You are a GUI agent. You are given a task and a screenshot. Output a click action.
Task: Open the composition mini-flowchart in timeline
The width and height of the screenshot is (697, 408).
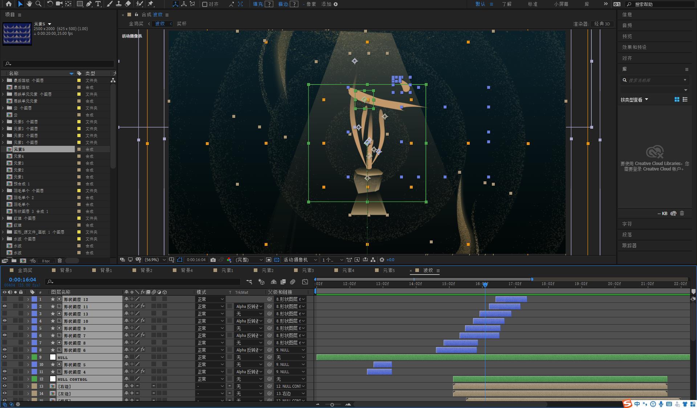point(249,282)
